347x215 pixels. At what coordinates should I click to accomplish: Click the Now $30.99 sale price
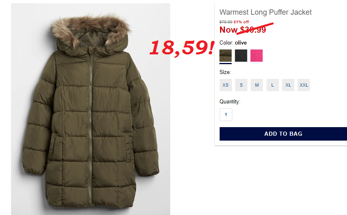pos(243,30)
